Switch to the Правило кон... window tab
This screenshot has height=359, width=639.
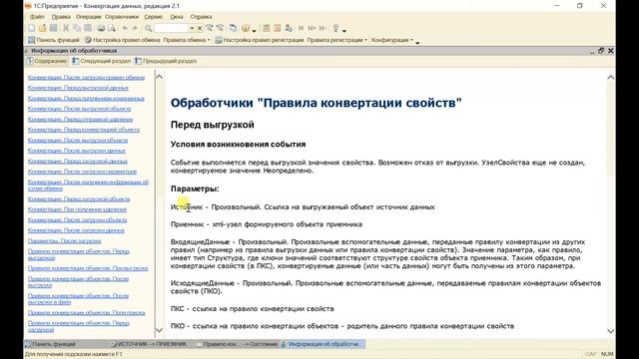point(237,344)
